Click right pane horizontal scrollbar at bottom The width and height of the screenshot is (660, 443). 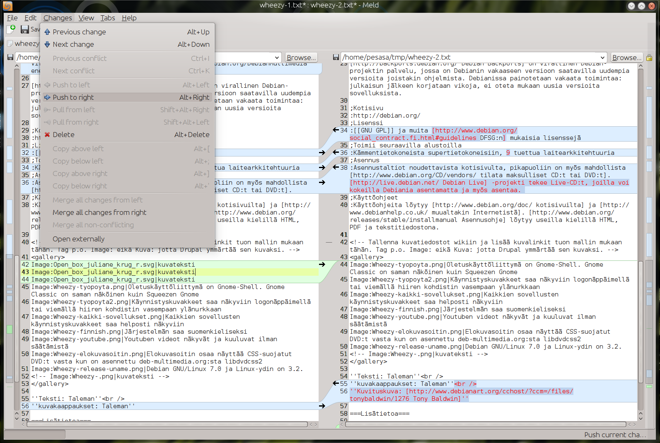tap(486, 424)
